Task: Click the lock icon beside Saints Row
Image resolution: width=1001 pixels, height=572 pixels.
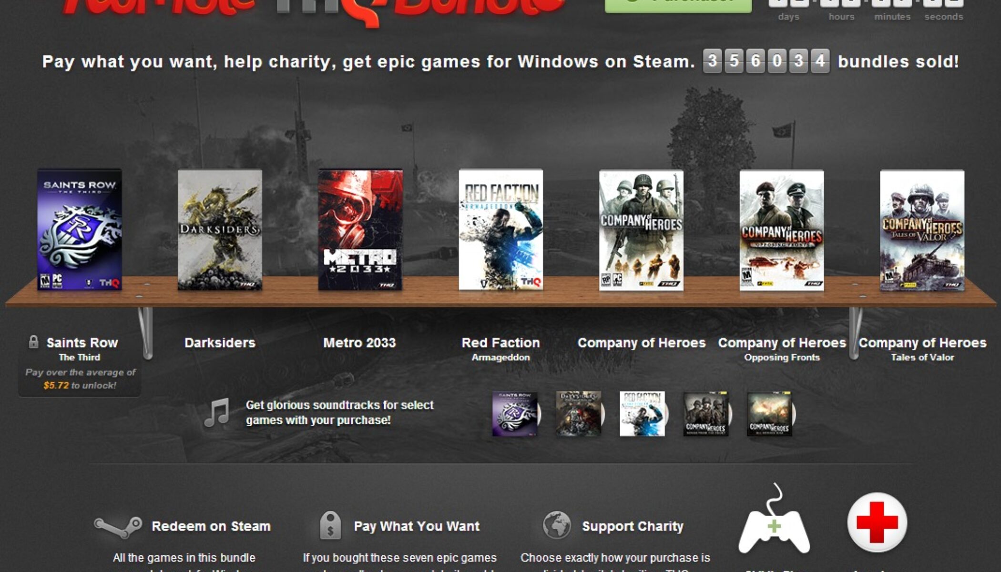Action: (33, 342)
